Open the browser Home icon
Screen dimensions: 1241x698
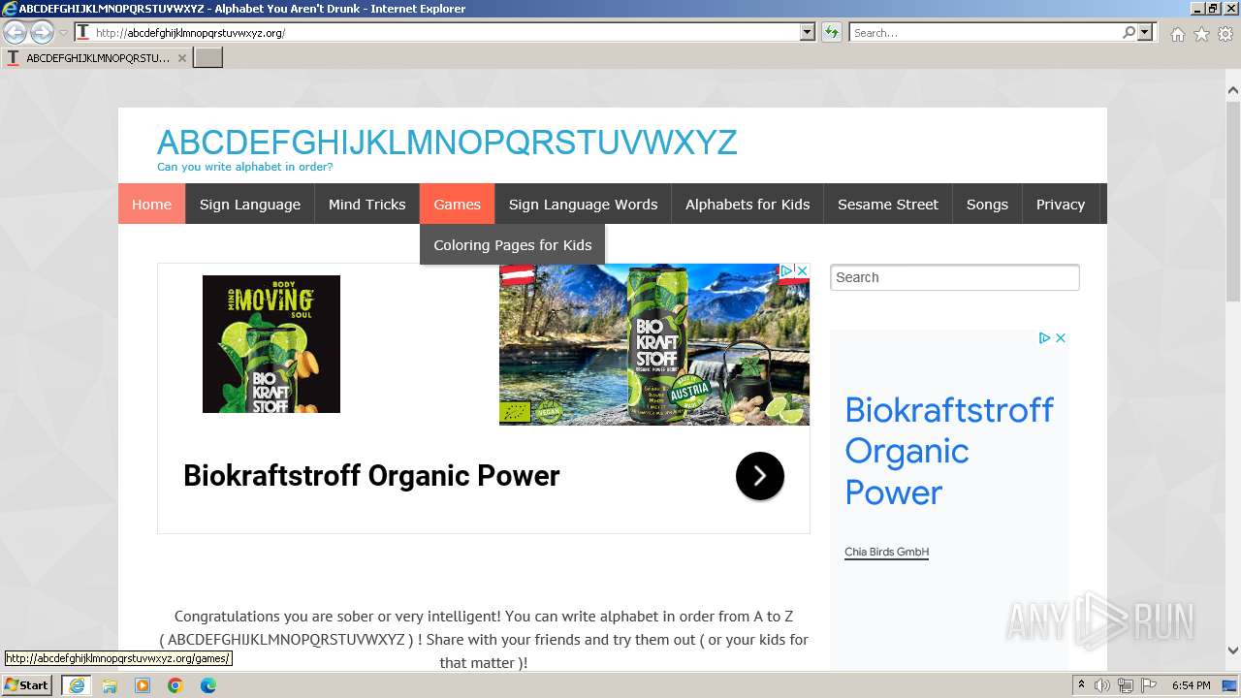point(1177,34)
